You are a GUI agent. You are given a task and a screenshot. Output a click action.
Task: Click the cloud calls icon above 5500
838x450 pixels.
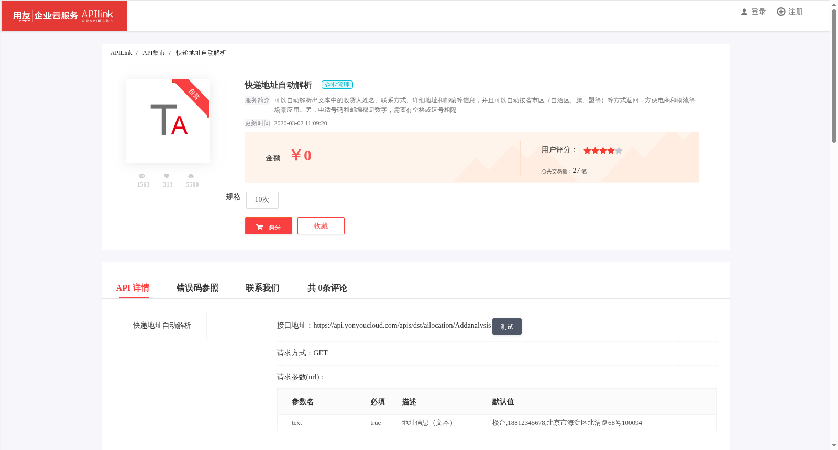191,176
